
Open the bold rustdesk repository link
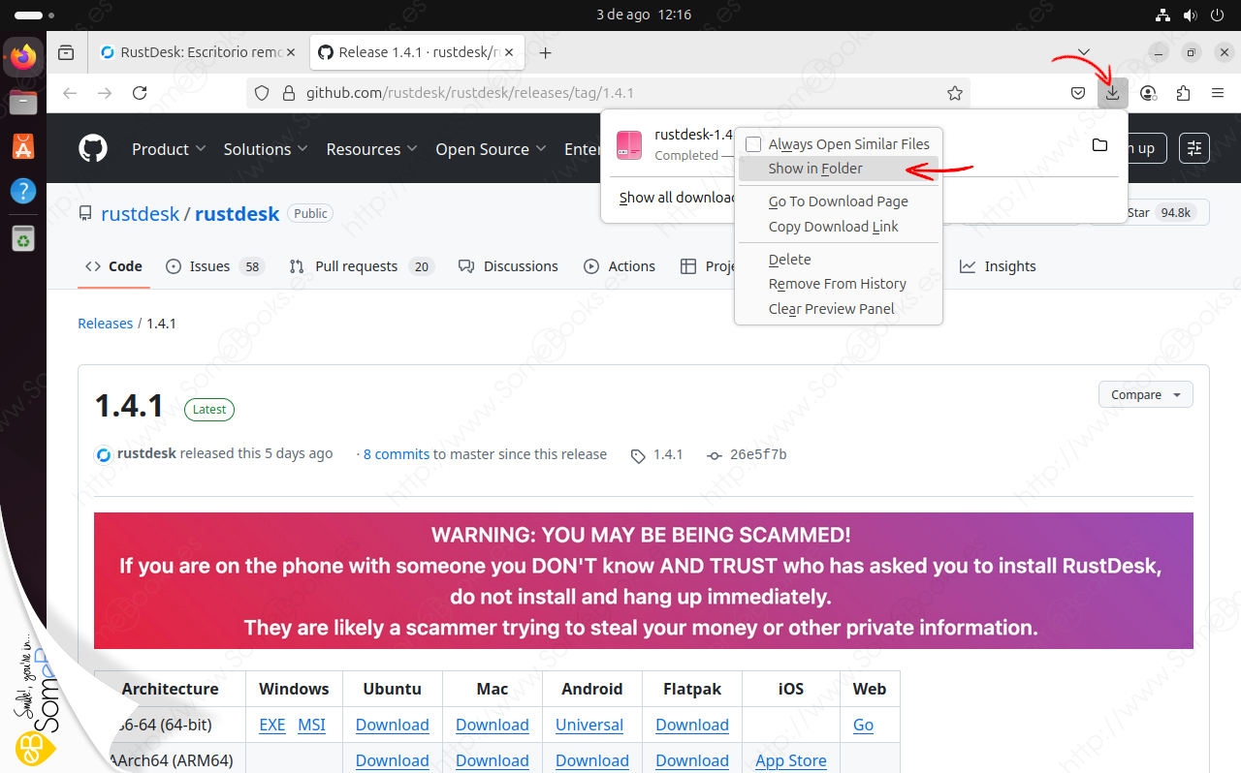(238, 214)
